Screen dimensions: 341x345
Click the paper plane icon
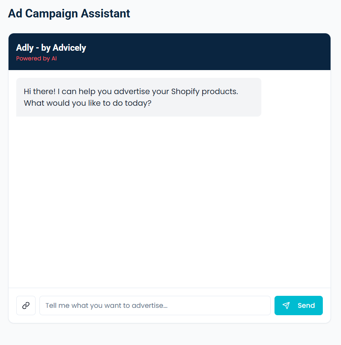click(x=286, y=306)
